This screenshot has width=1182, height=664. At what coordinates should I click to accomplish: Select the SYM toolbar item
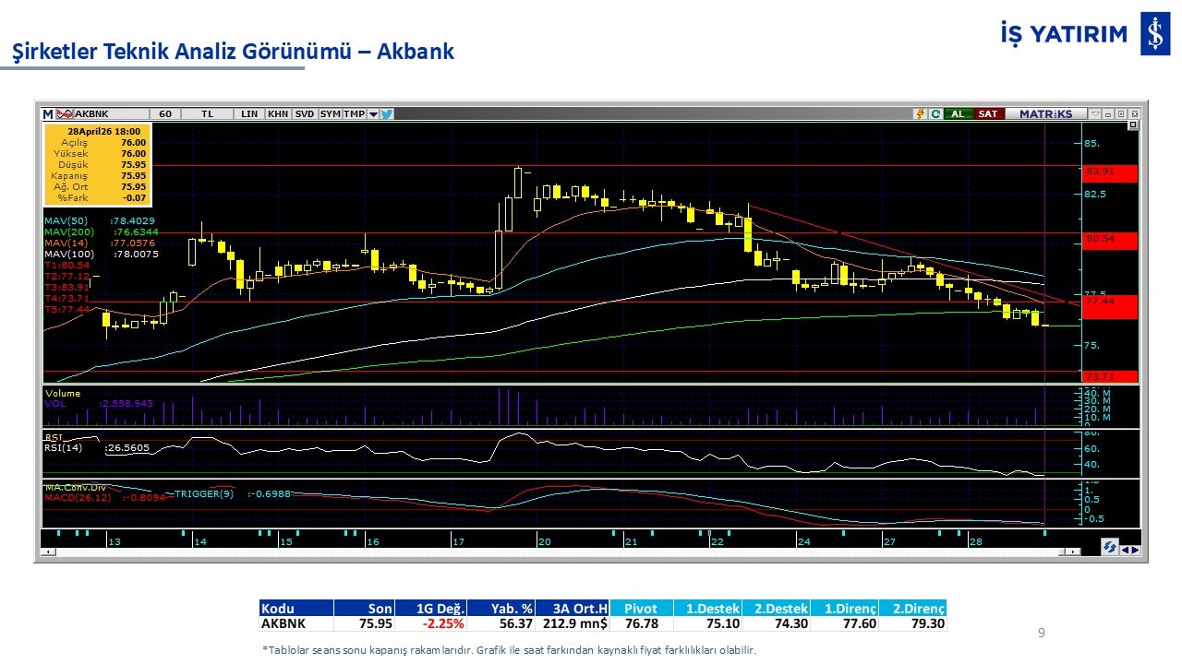click(x=330, y=114)
